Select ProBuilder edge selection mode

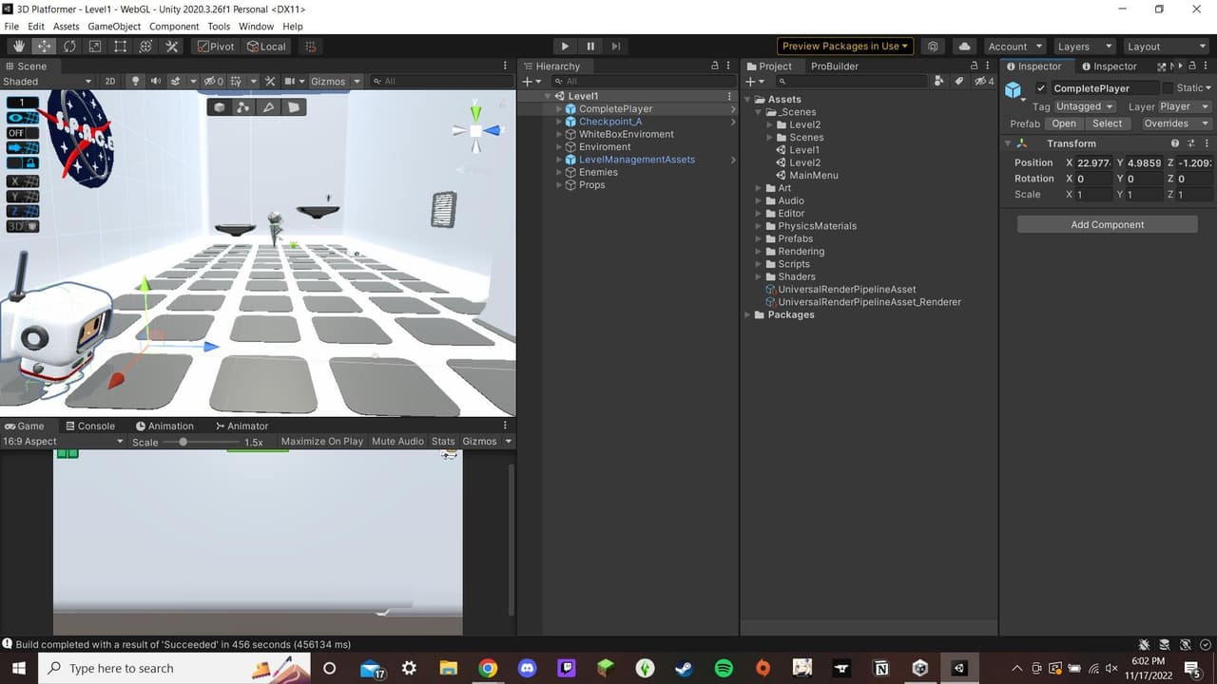pyautogui.click(x=268, y=107)
